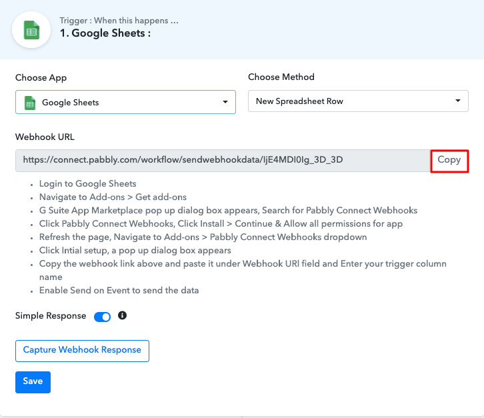Image resolution: width=484 pixels, height=418 pixels.
Task: Open the Choose Method dropdown
Action: pos(358,101)
